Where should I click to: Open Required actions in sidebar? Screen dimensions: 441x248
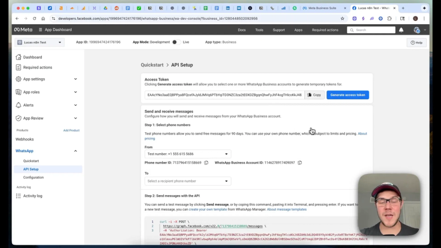point(37,67)
